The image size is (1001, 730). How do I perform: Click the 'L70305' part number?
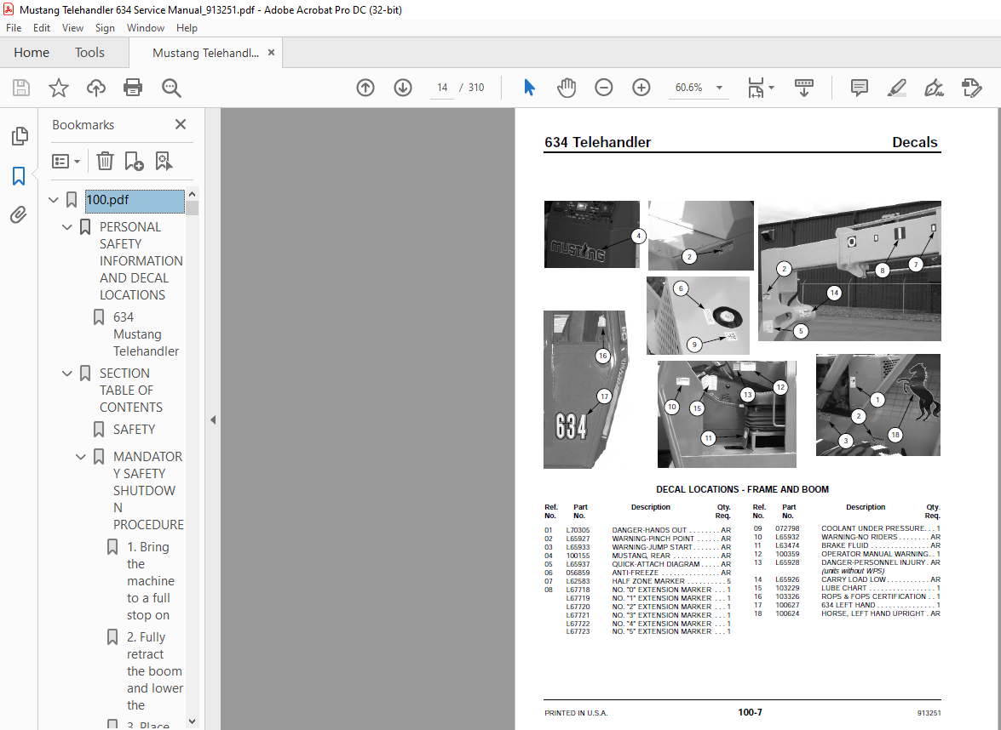(578, 530)
